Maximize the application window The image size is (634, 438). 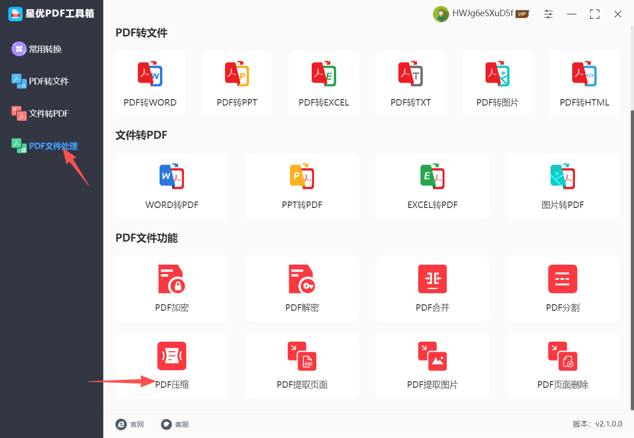tap(595, 14)
